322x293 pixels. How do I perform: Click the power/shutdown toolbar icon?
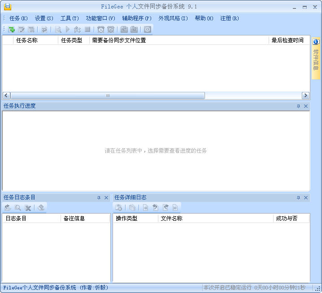click(147, 29)
